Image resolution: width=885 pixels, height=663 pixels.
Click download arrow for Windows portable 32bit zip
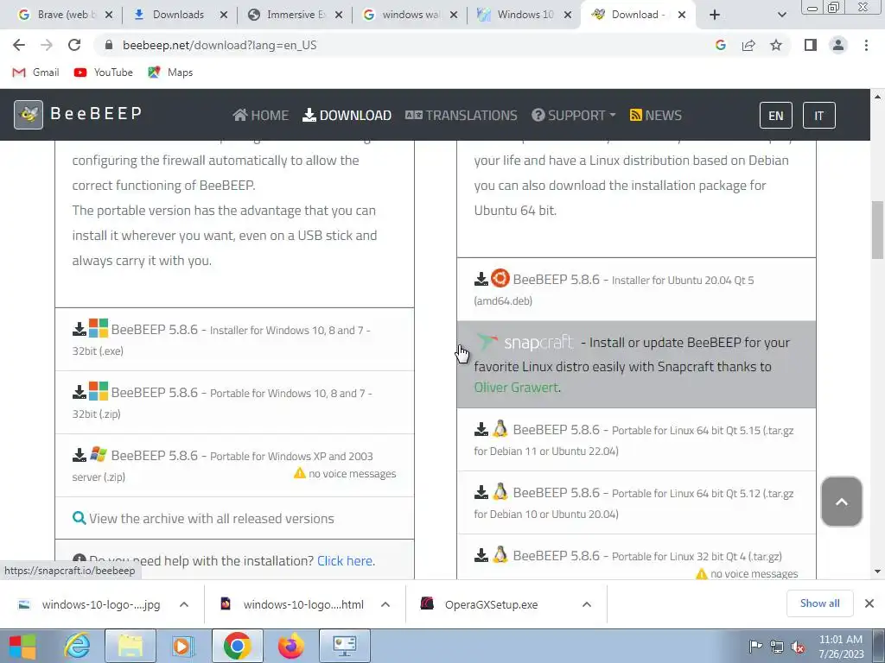(x=80, y=393)
